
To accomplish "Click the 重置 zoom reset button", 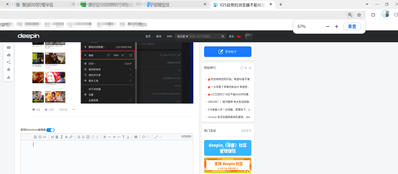I will [352, 27].
